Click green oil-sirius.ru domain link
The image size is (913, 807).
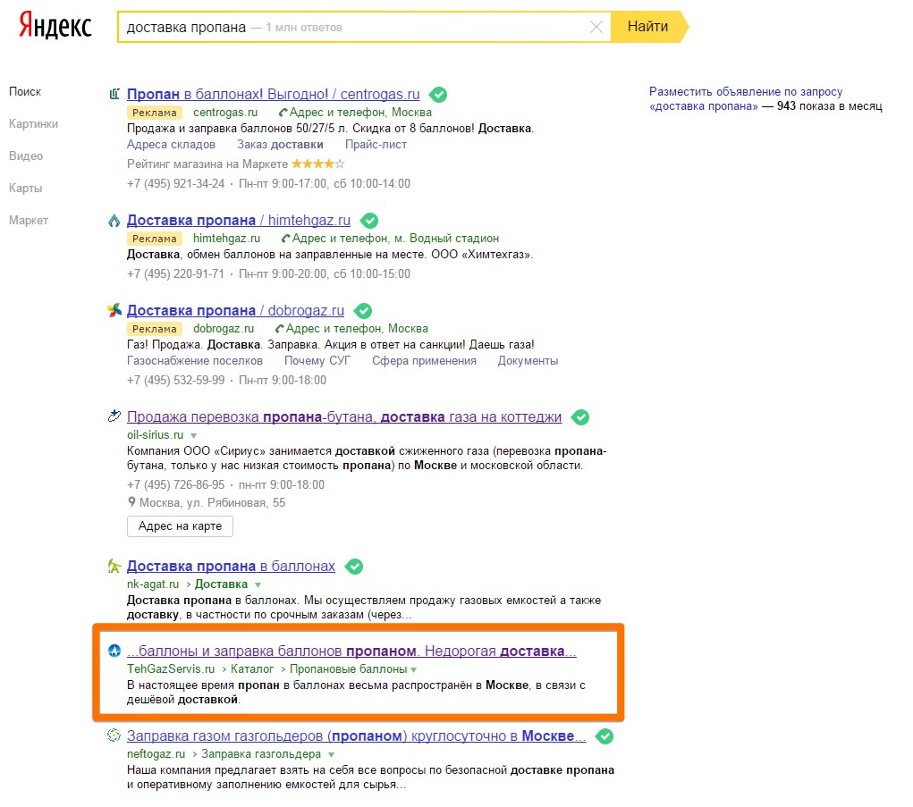click(155, 434)
